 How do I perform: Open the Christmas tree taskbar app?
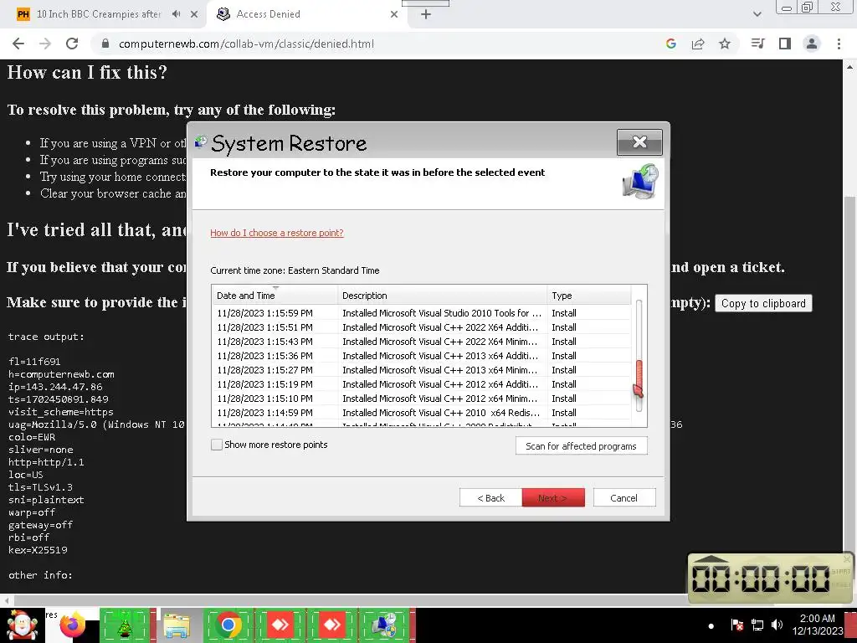(x=126, y=625)
